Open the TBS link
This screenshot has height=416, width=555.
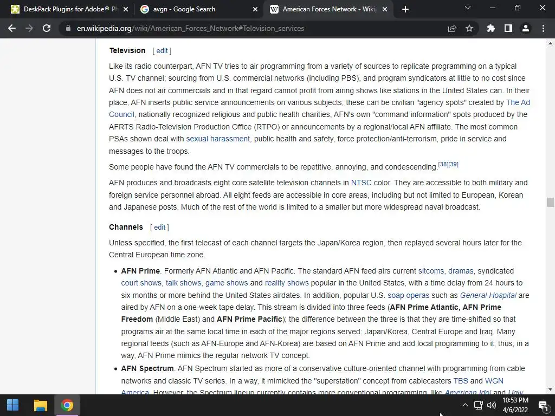(x=461, y=381)
